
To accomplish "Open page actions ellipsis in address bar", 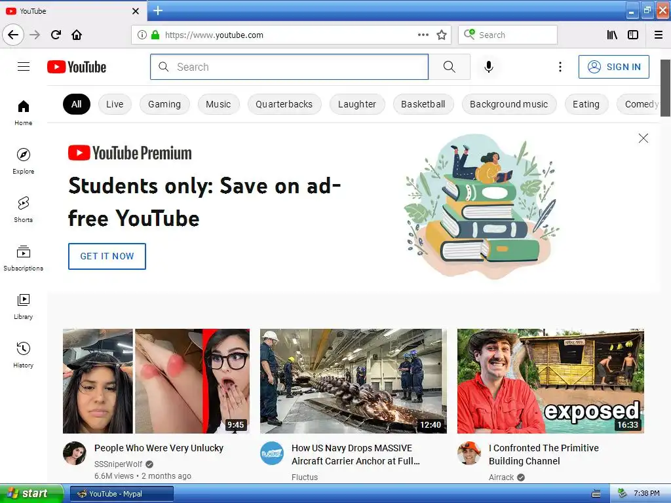I will tap(423, 35).
